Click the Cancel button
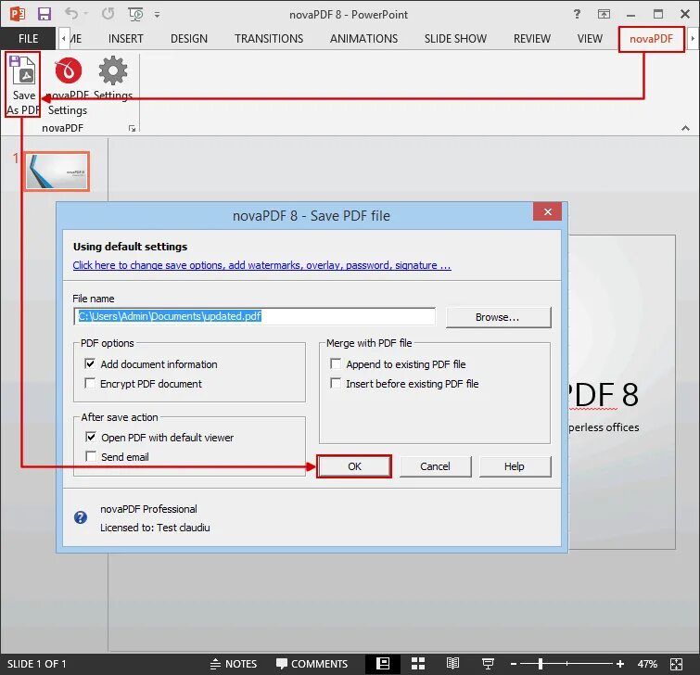700x675 pixels. click(435, 466)
